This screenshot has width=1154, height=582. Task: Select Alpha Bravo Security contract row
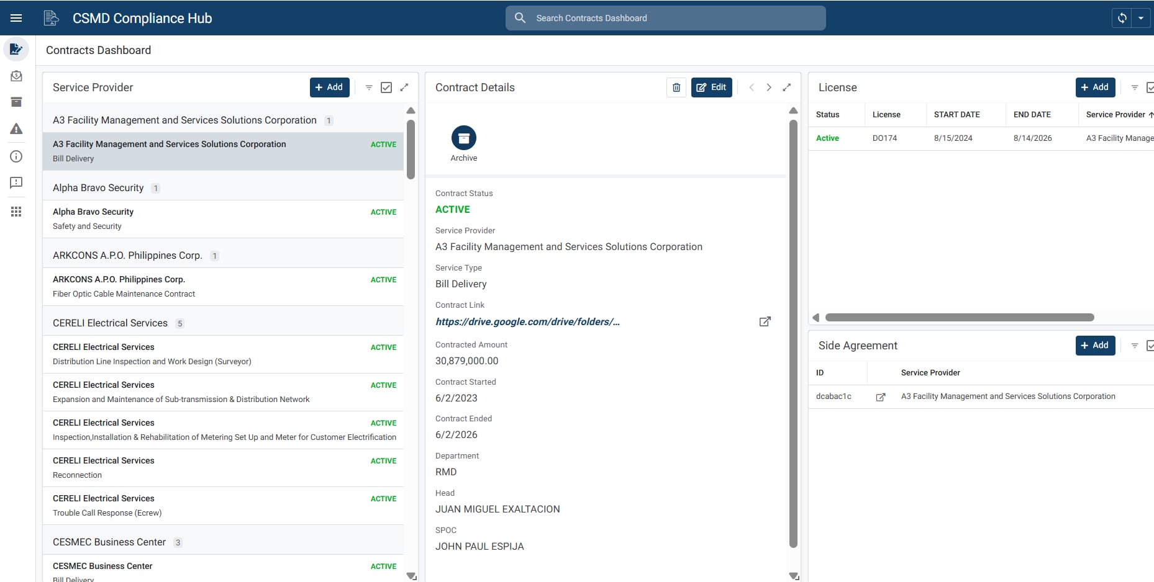(x=223, y=219)
